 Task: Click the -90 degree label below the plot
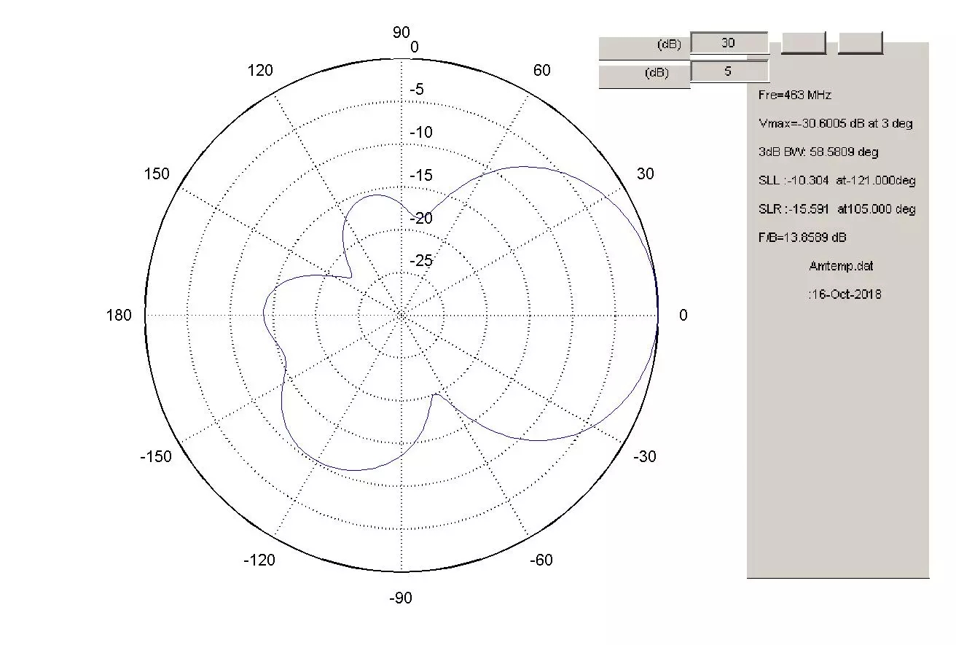pyautogui.click(x=401, y=598)
